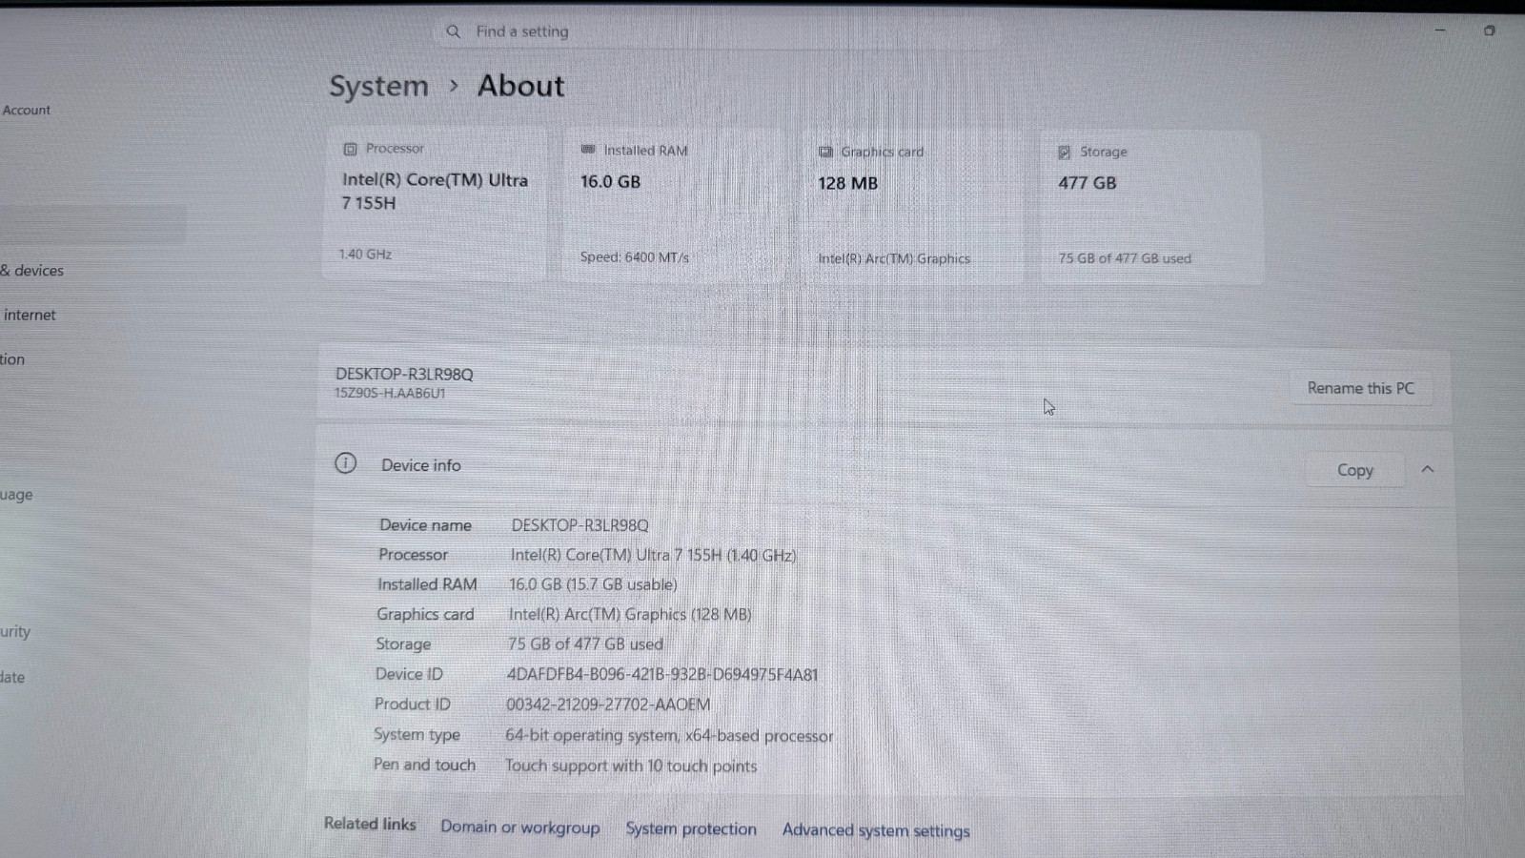Click '75 GB of 477 GB used' card text
The width and height of the screenshot is (1525, 858).
[x=1125, y=258]
